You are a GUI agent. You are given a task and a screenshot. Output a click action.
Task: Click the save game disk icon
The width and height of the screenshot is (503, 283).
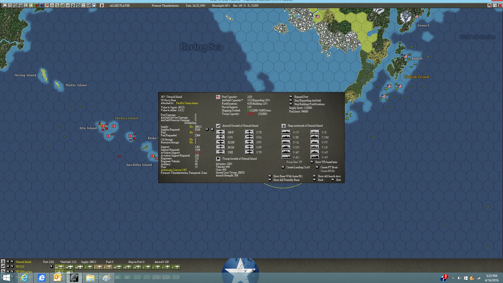[5, 5]
